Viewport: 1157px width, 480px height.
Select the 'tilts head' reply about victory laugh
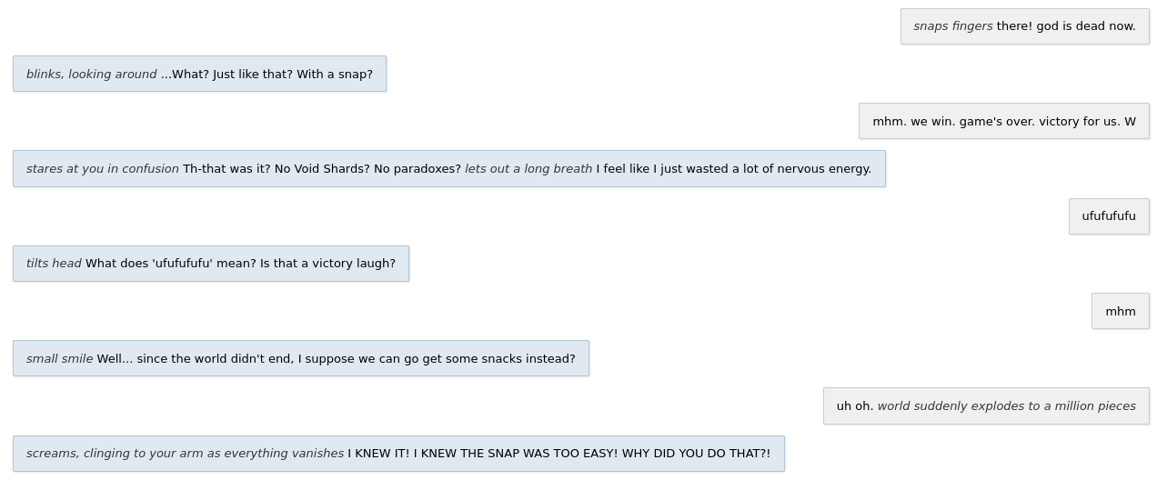[211, 264]
